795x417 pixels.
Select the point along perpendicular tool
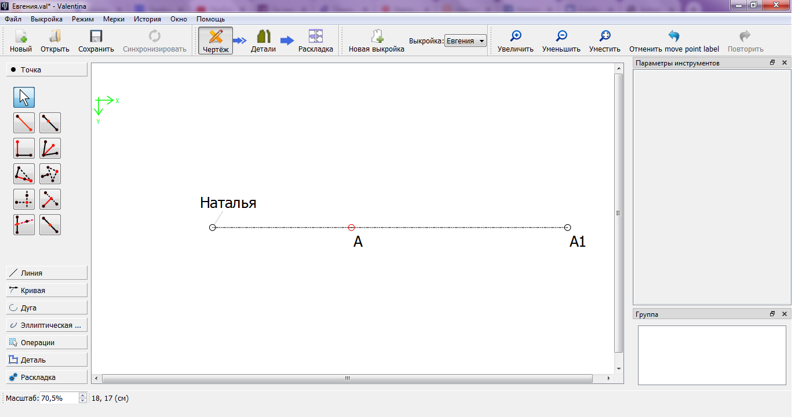[24, 148]
